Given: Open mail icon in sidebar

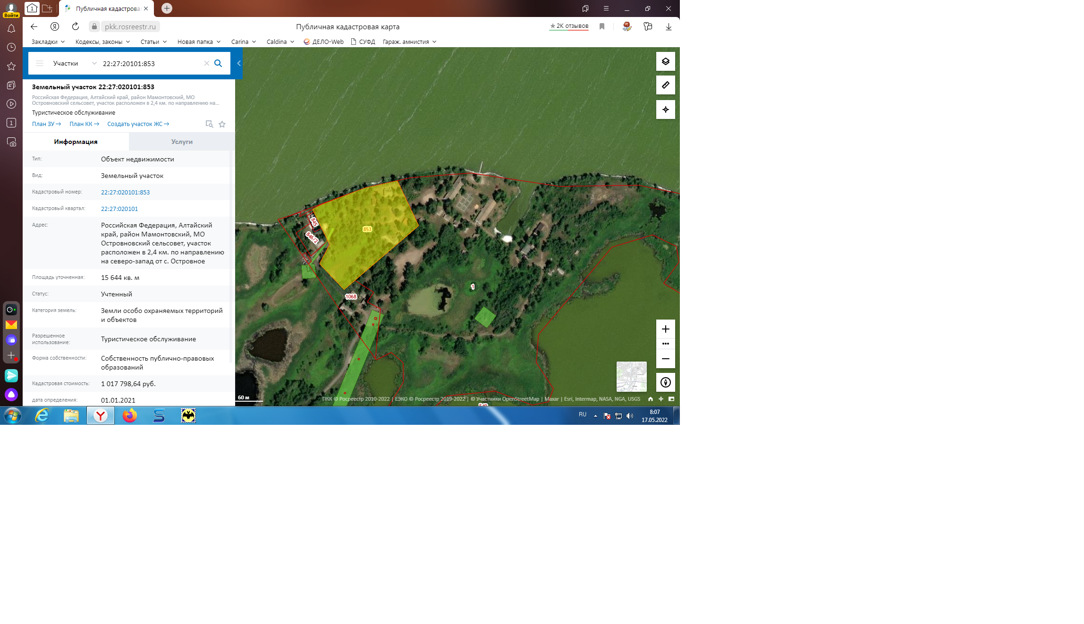Looking at the screenshot, I should tap(11, 325).
